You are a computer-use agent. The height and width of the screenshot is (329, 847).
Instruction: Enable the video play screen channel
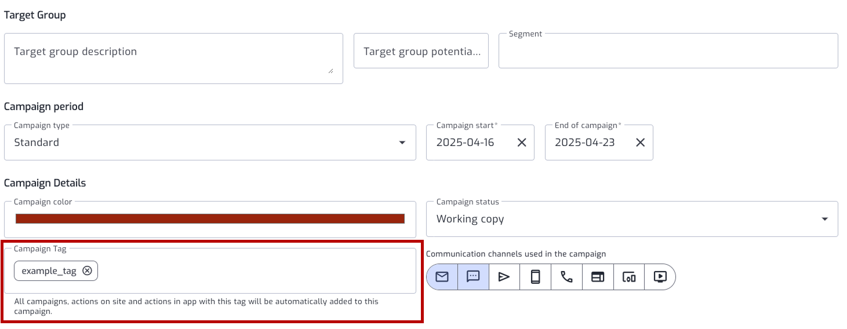pos(660,277)
